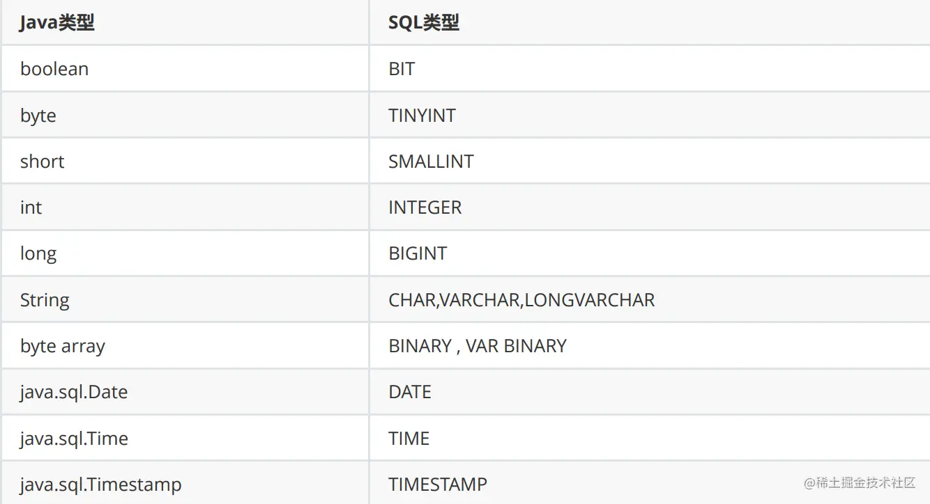The width and height of the screenshot is (930, 504).
Task: Click the TINYINT cell
Action: click(422, 116)
